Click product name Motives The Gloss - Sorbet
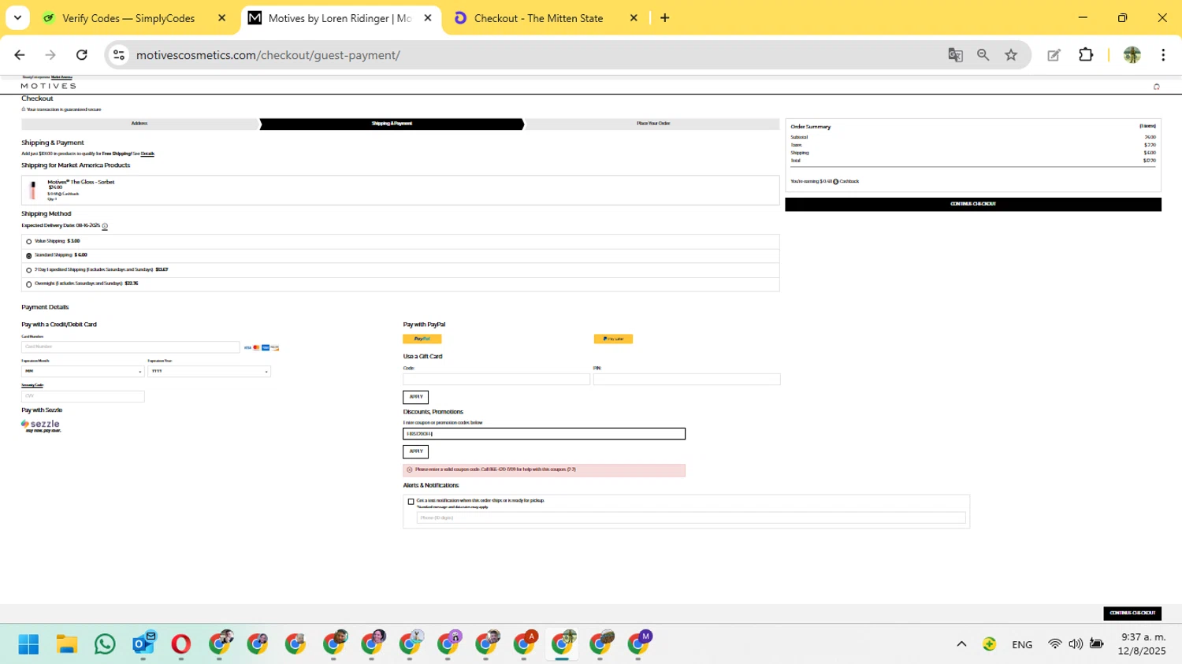1182x664 pixels. click(81, 182)
